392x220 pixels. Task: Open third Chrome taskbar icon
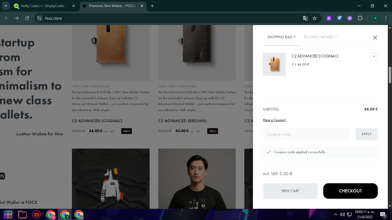coord(79,215)
